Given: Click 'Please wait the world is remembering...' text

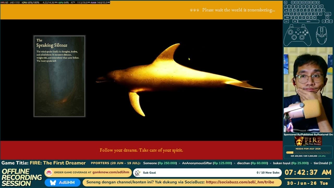Looking at the screenshot, I should pyautogui.click(x=238, y=10).
